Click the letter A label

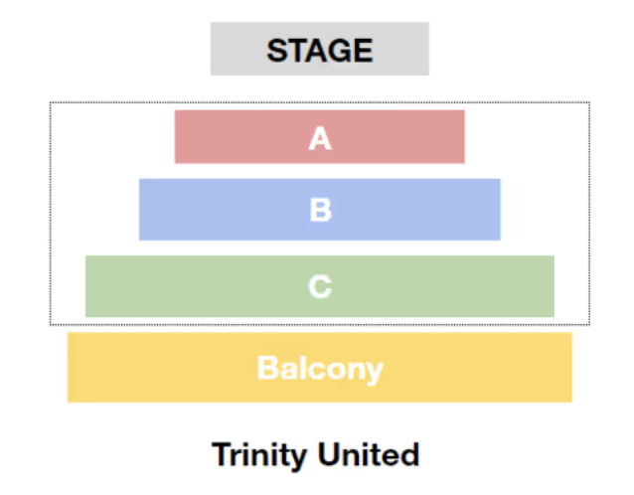point(320,138)
